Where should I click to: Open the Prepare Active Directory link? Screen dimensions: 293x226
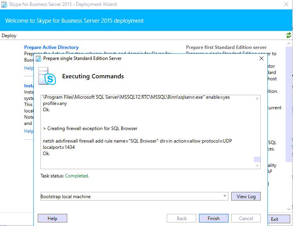click(52, 47)
